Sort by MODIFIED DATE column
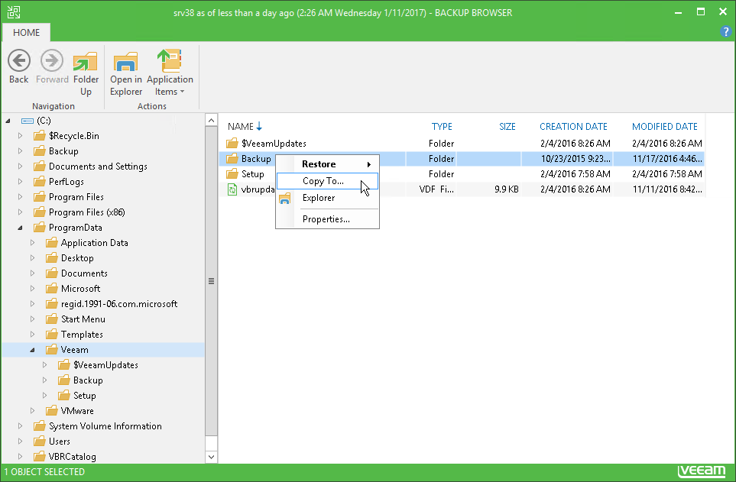The height and width of the screenshot is (482, 736). pyautogui.click(x=665, y=127)
